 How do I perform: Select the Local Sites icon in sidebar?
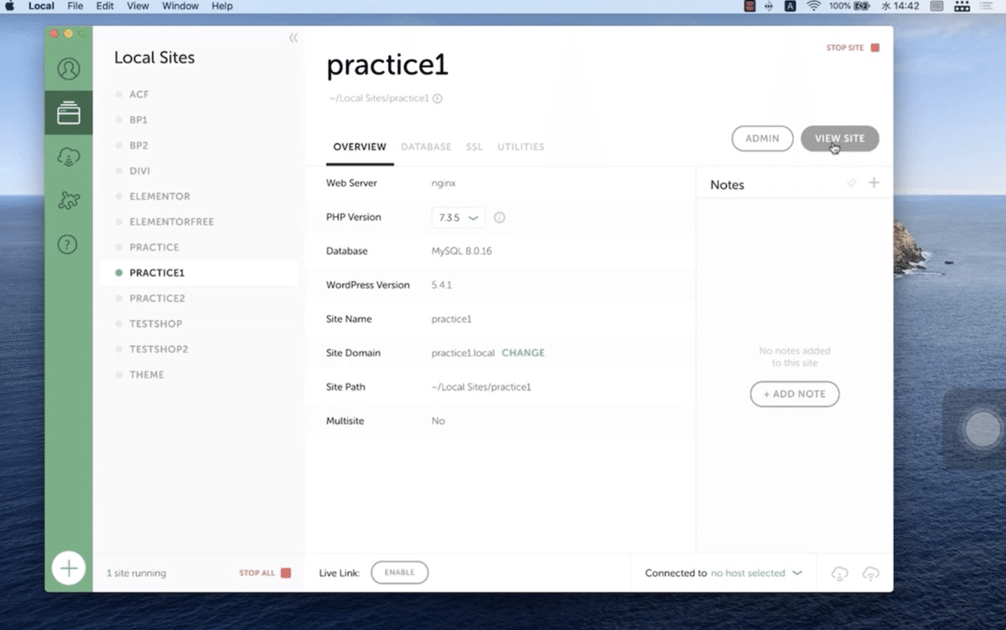(x=69, y=113)
